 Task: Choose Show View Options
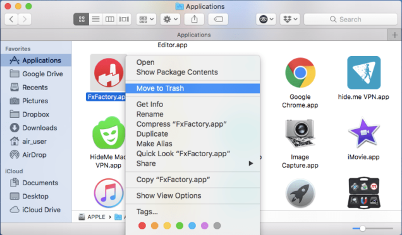(193, 196)
